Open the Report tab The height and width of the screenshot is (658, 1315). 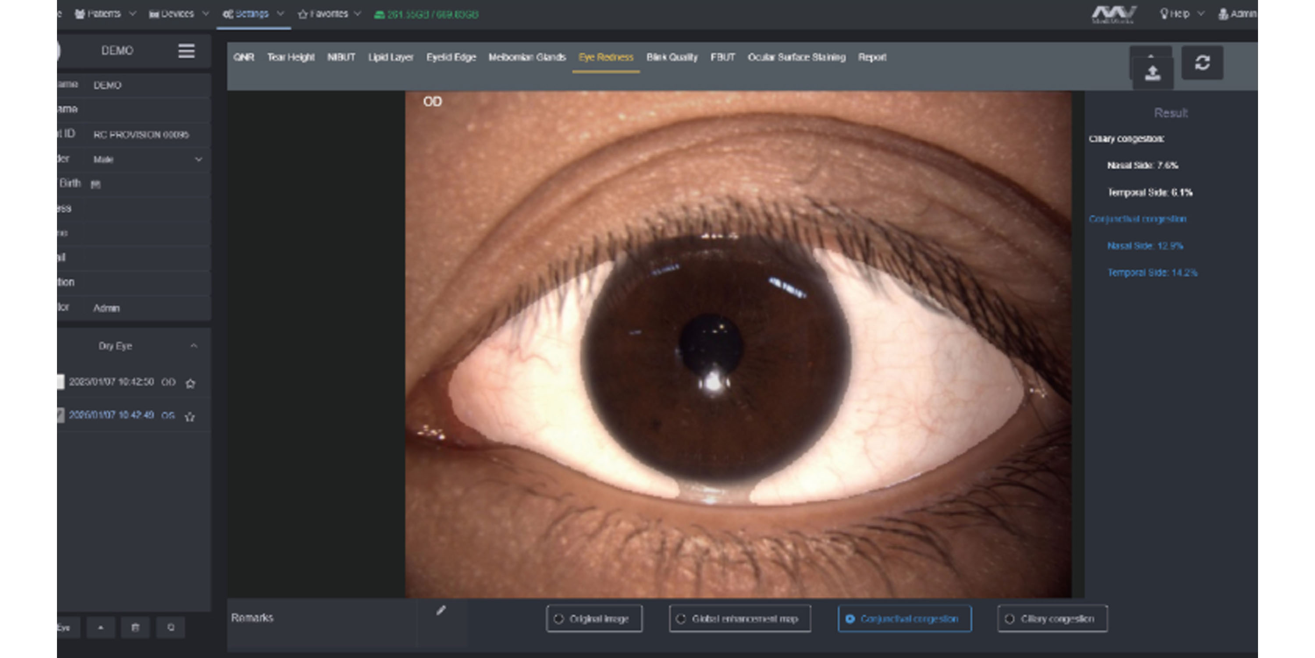click(x=871, y=57)
